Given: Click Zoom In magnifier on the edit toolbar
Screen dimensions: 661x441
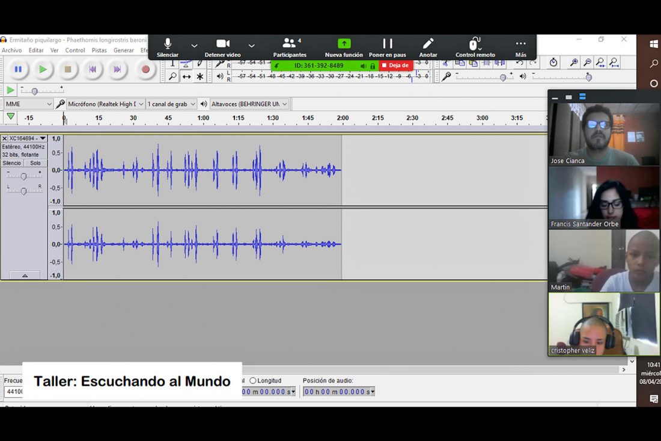Looking at the screenshot, I should click(574, 62).
